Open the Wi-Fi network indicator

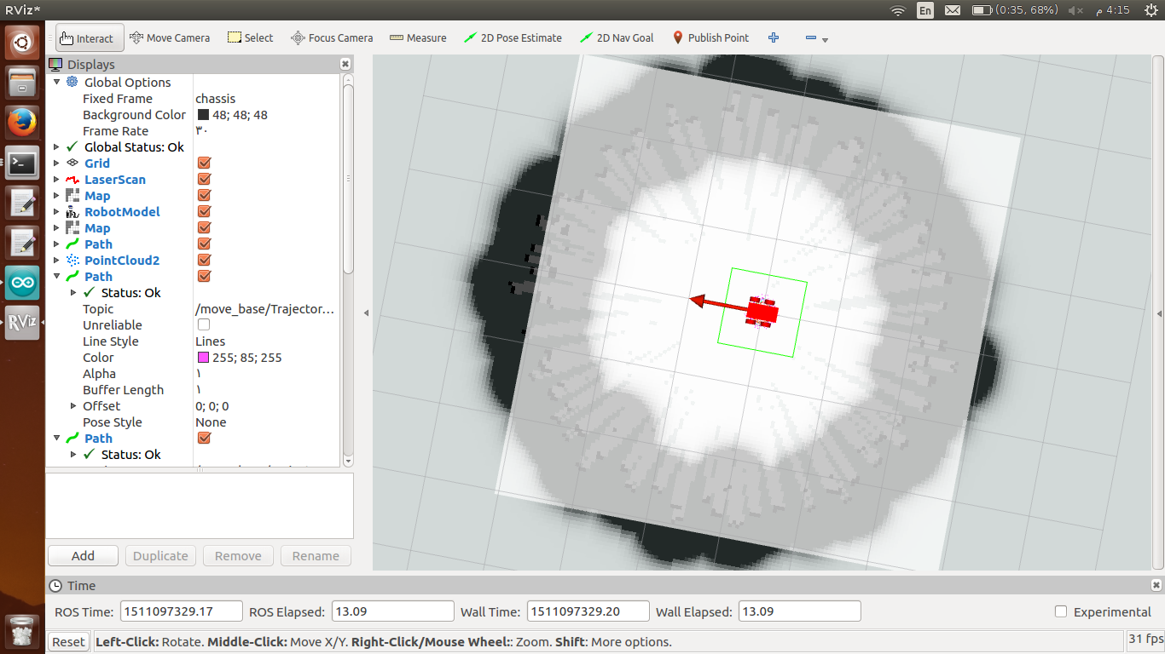[x=897, y=10]
